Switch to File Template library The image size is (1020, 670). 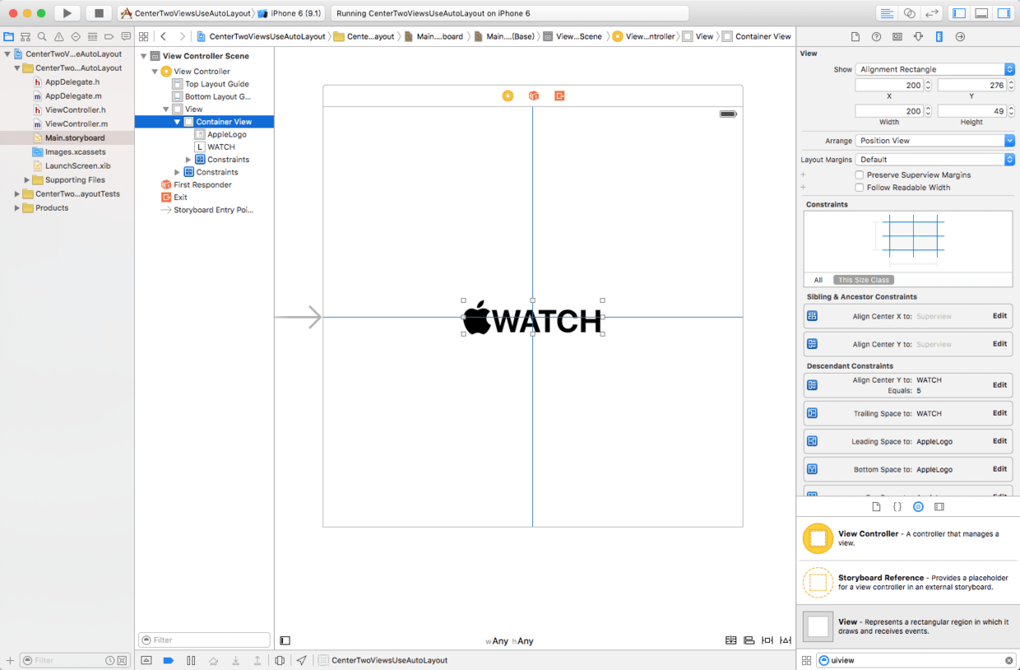(876, 507)
